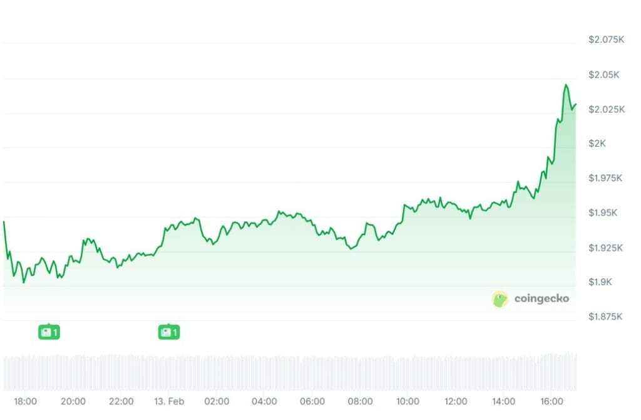
Task: Click the news marker nearest the 18:00 label
Action: [49, 332]
